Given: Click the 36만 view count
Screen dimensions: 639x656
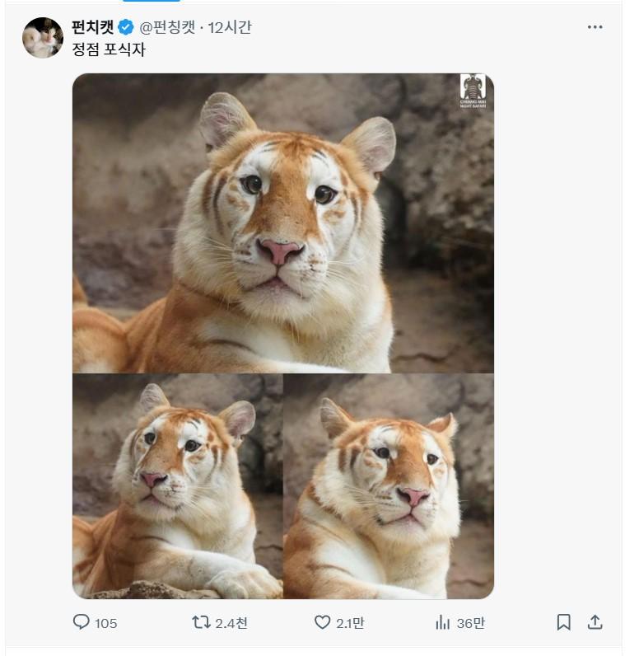Looking at the screenshot, I should (470, 623).
